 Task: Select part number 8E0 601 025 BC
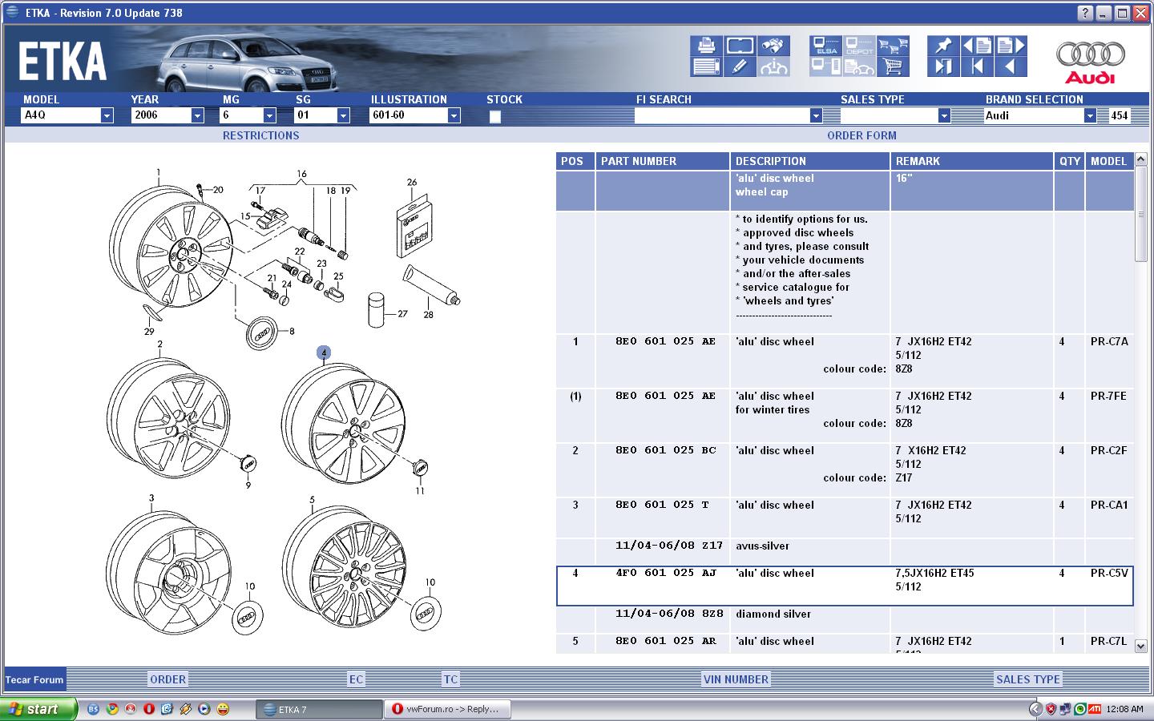coord(665,450)
